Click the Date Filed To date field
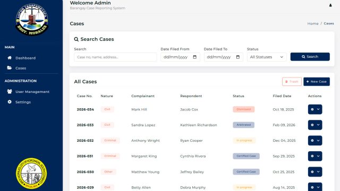Screen dimensions: 340x191 pyautogui.click(x=223, y=57)
